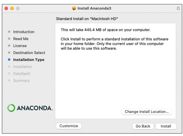Select the Introduction step in sidebar
Screen dimensions: 183x136
coord(24,32)
